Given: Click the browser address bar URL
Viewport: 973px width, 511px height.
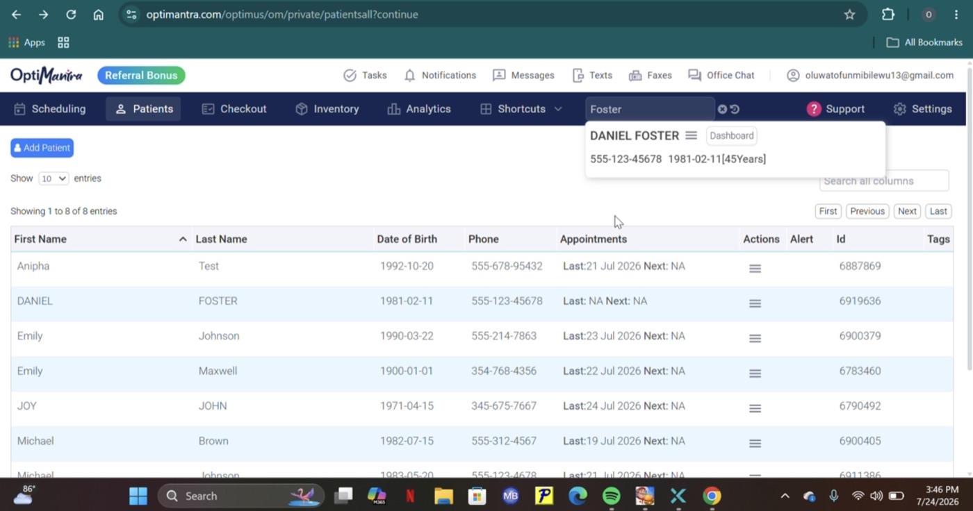Looking at the screenshot, I should click(282, 15).
